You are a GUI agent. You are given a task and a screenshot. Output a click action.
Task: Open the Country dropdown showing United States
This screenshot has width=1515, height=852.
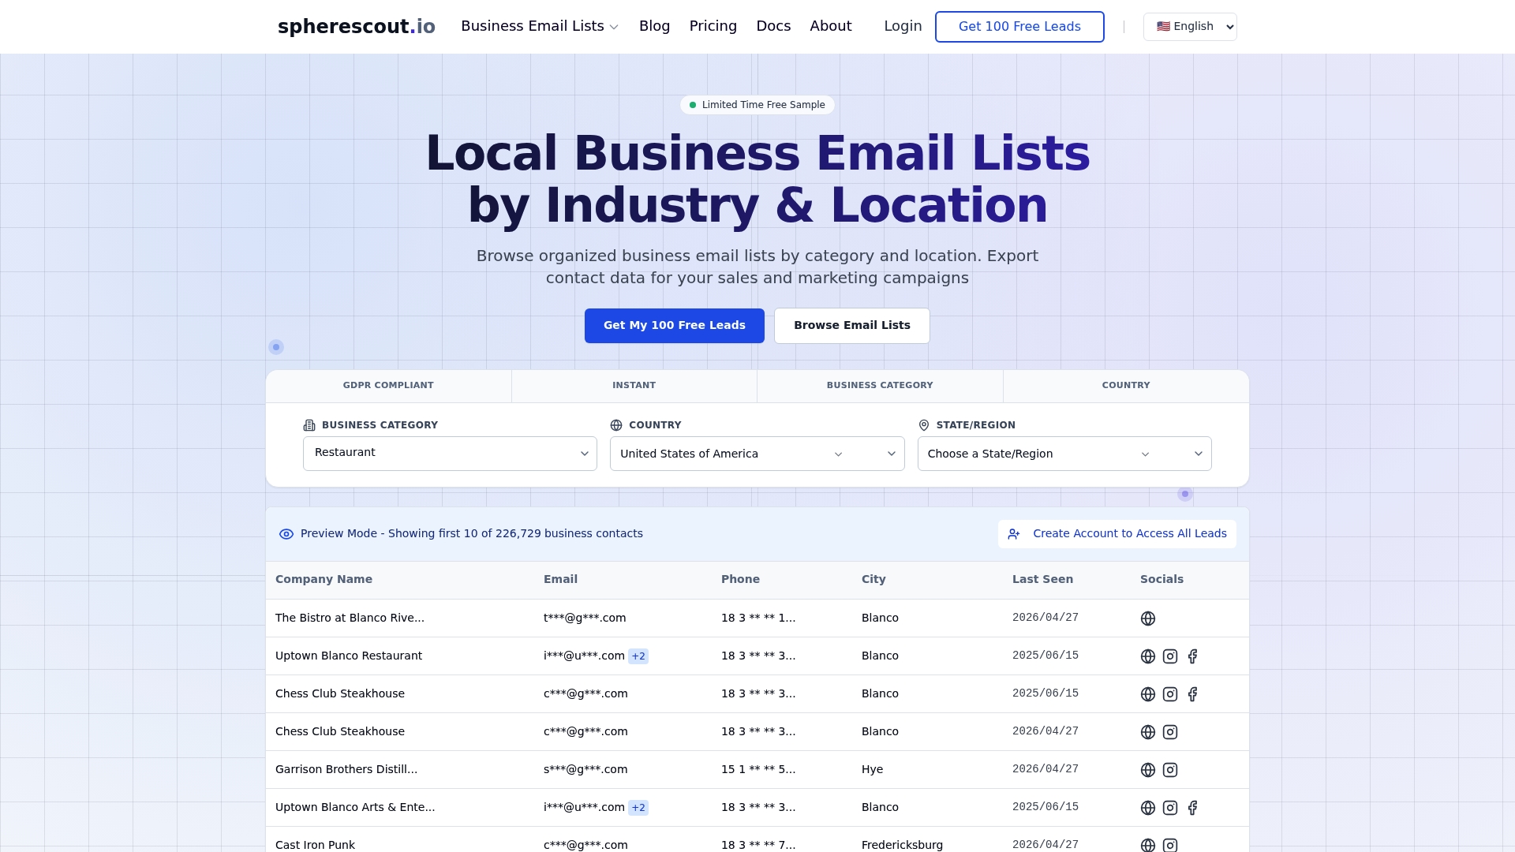757,454
